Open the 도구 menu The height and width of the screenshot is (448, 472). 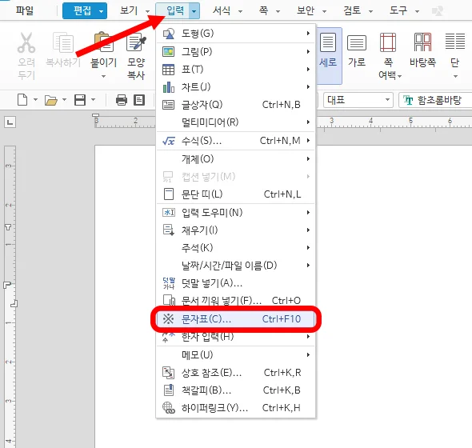[x=398, y=11]
